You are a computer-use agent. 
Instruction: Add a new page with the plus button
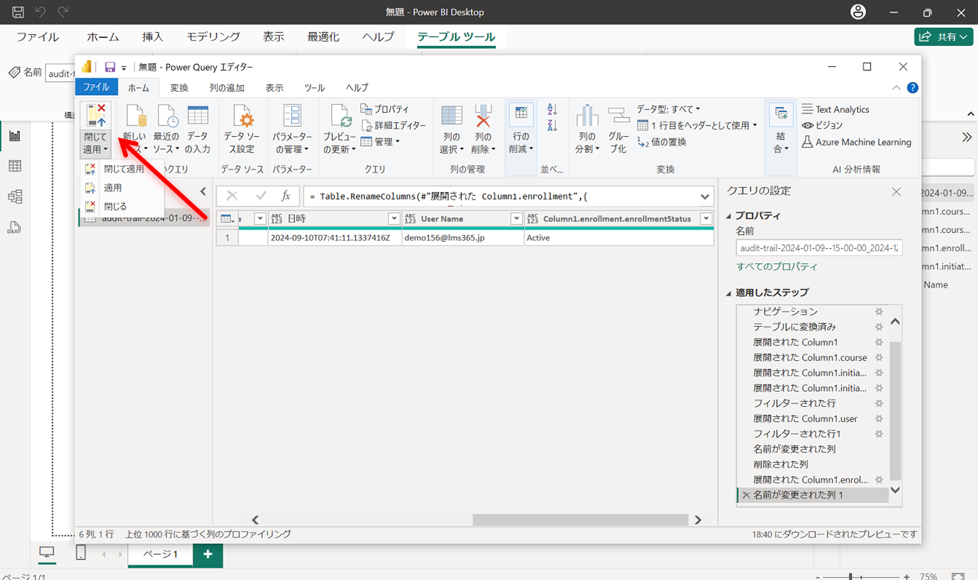(x=208, y=554)
